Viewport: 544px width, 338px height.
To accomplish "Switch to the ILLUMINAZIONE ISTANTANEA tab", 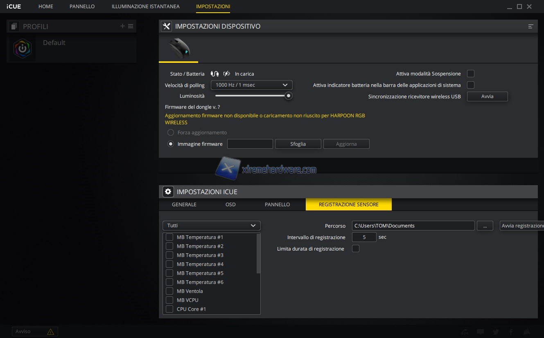I will pos(145,7).
